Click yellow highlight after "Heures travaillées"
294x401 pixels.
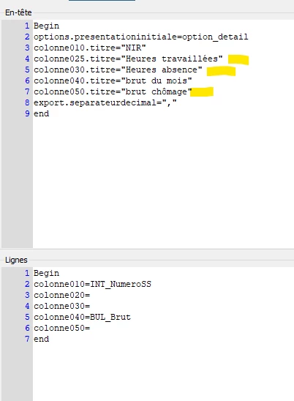tap(238, 60)
